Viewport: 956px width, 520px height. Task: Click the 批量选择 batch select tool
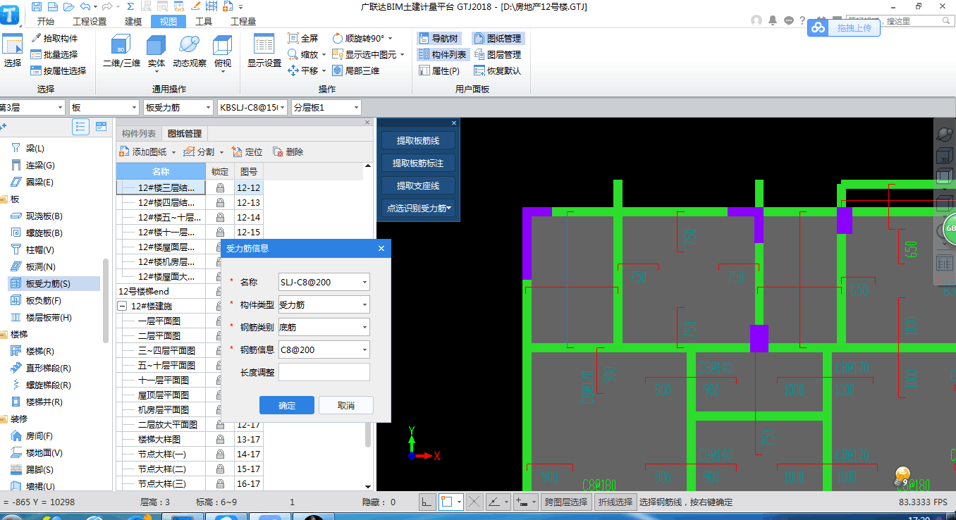coord(54,54)
